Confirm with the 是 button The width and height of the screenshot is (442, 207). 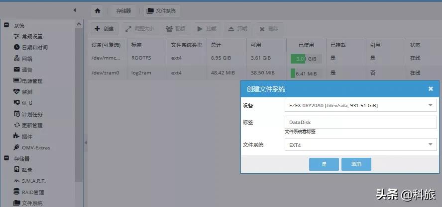point(324,164)
